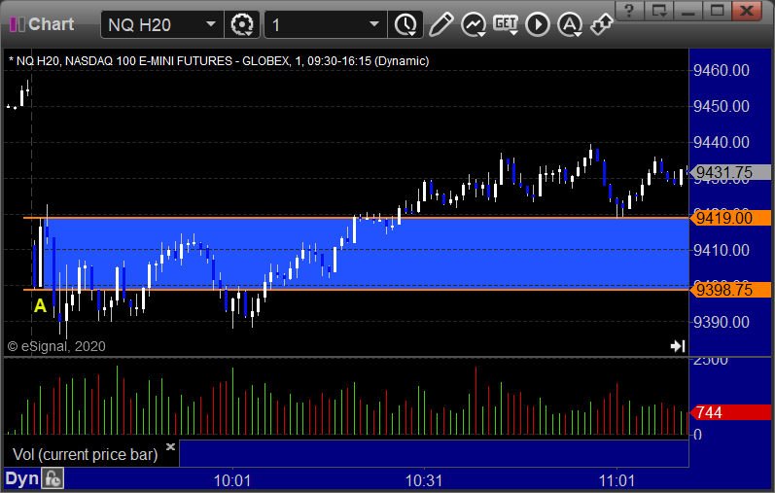775x493 pixels.
Task: Click the current price label 9431.75
Action: coord(729,172)
